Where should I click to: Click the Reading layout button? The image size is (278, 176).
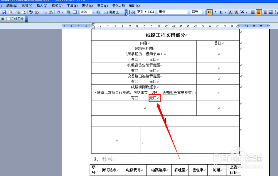[x=112, y=12]
